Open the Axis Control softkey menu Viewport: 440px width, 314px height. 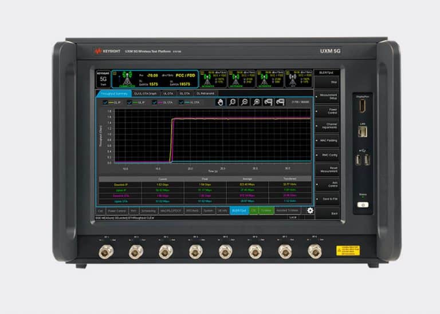(x=327, y=184)
